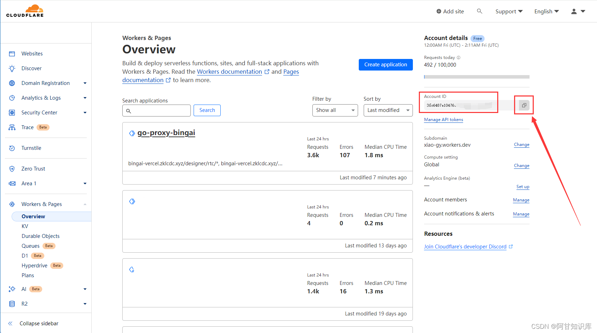Click the Domain Registration globe icon
The height and width of the screenshot is (333, 597).
click(12, 83)
